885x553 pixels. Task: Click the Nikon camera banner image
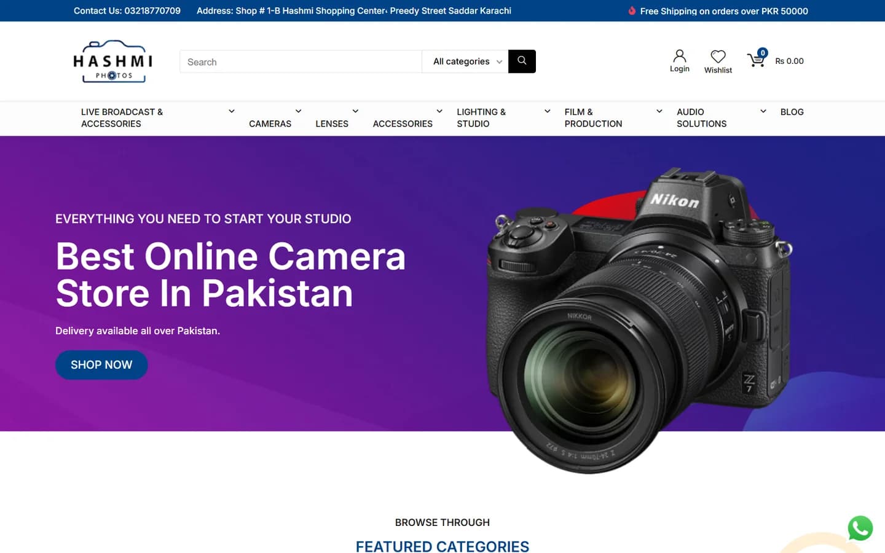(x=639, y=320)
